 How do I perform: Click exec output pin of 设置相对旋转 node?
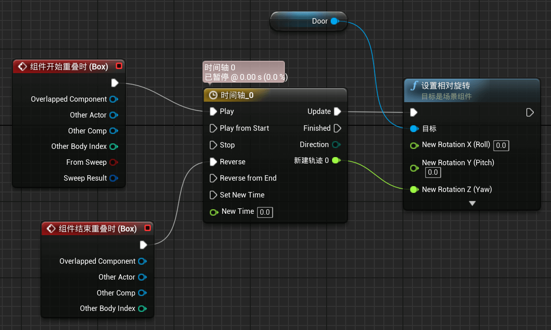tap(530, 112)
